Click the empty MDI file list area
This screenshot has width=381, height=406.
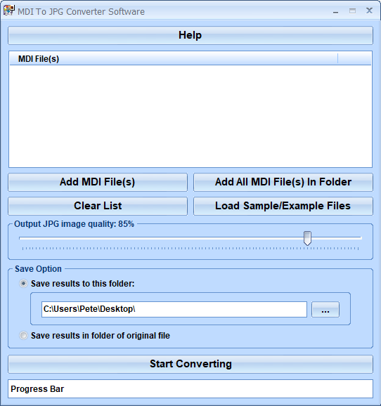(x=190, y=116)
